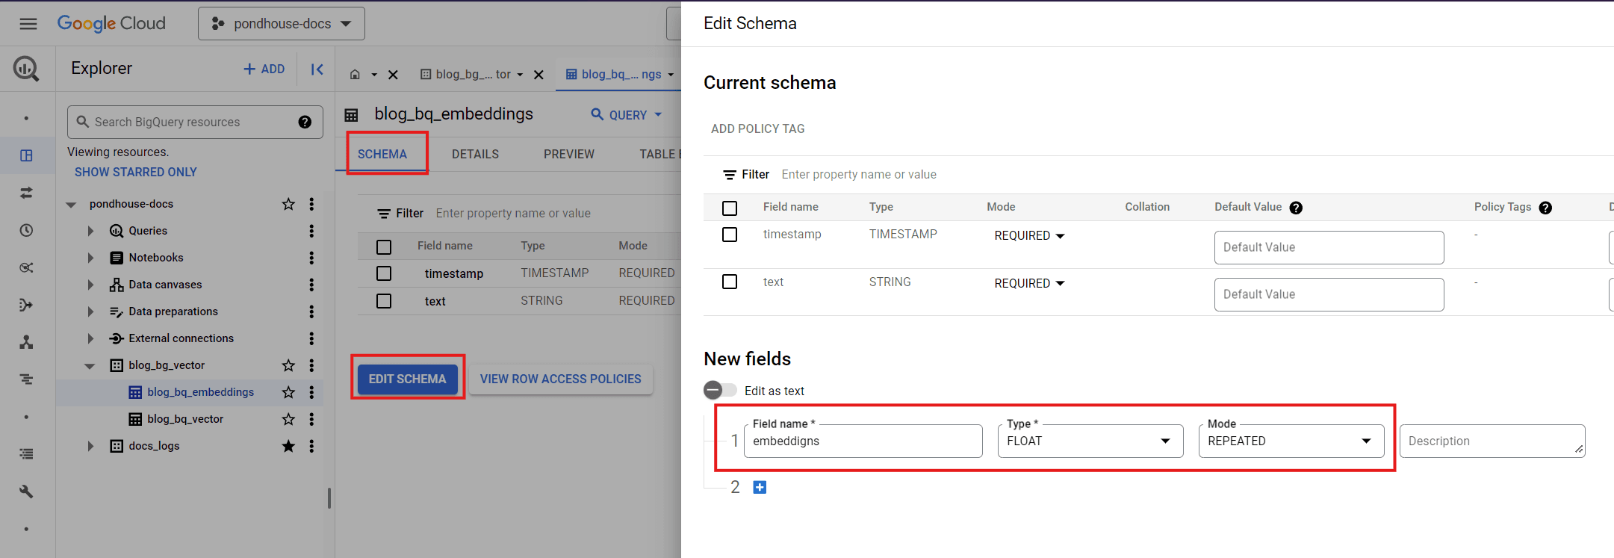1614x558 pixels.
Task: Open more actions for Notebooks
Action: tap(311, 258)
